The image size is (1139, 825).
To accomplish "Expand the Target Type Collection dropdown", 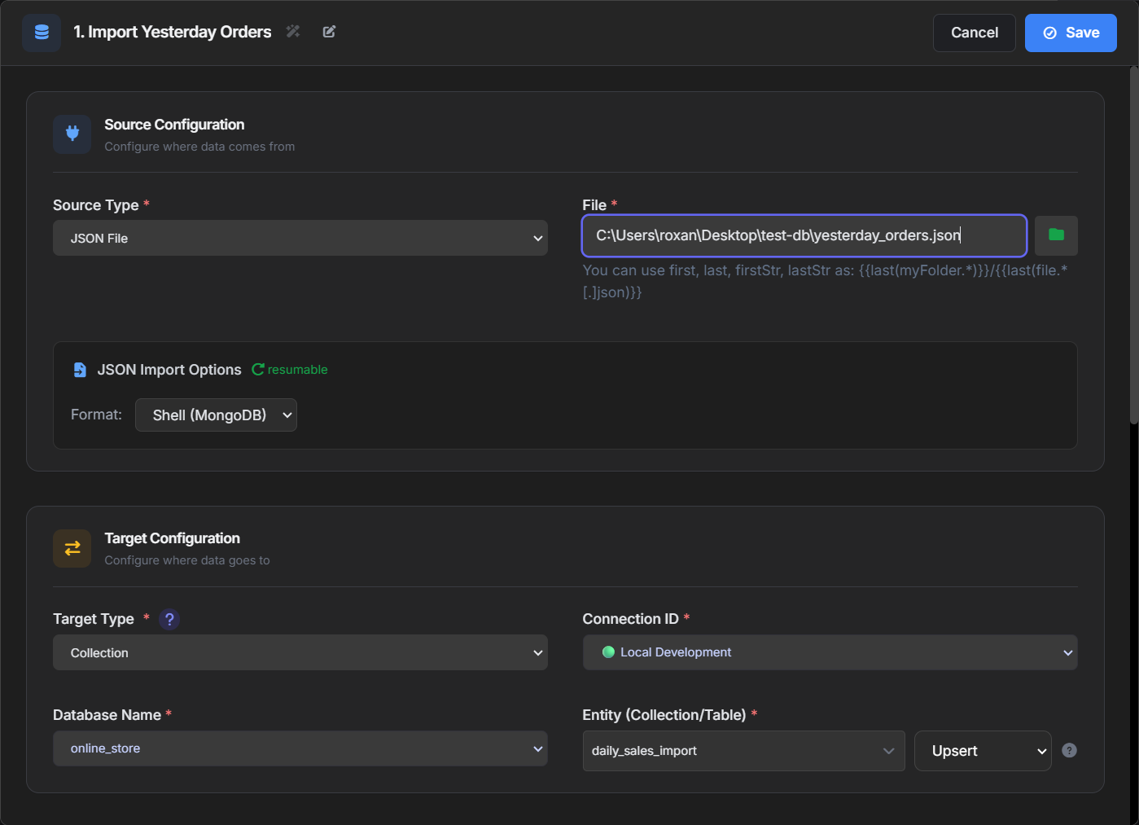I will [300, 652].
